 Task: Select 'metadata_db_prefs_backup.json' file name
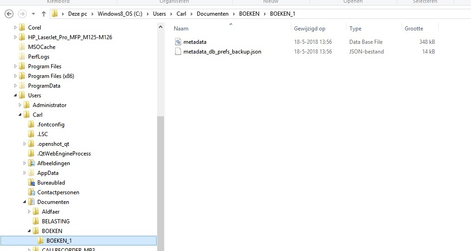pyautogui.click(x=222, y=52)
